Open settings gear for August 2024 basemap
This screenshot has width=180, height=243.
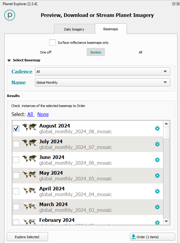coord(157,128)
